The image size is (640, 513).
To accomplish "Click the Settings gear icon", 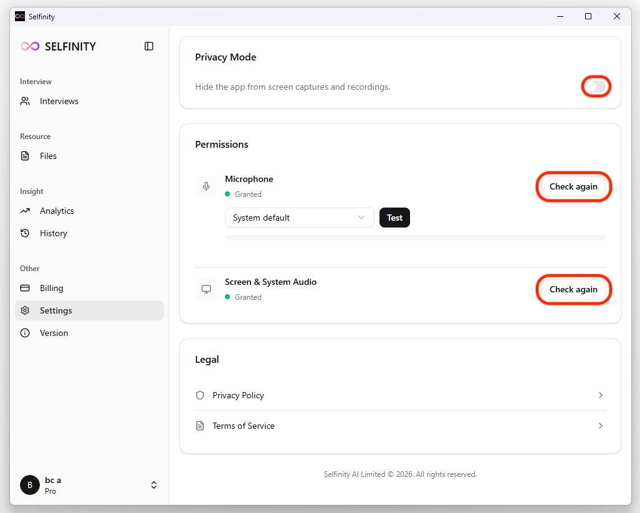I will (25, 310).
